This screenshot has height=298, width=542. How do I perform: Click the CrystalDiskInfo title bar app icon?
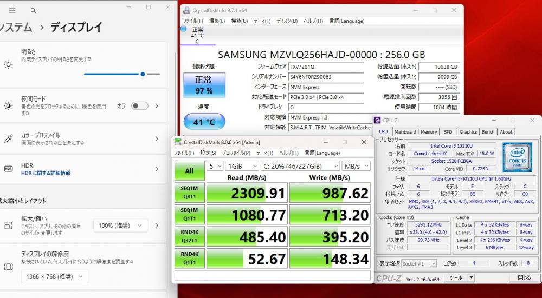pos(186,10)
